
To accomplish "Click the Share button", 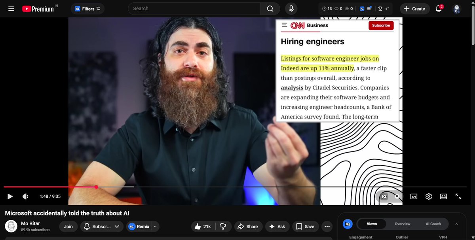I will click(248, 227).
